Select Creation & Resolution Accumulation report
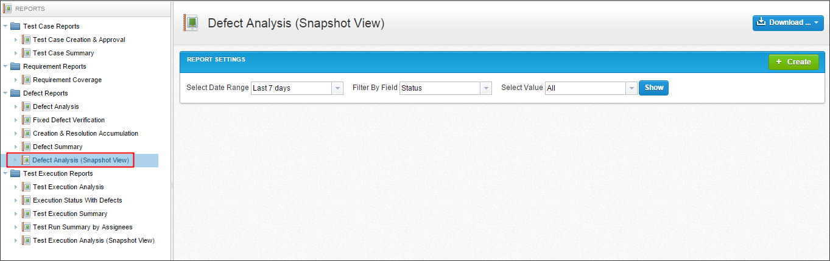 coord(85,133)
